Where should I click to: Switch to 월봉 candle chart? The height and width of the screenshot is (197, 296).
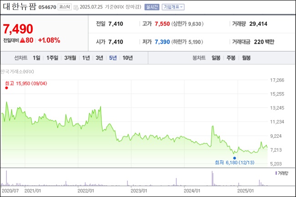[x=246, y=58]
